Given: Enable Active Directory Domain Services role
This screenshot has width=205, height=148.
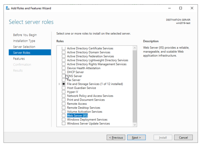Looking at the screenshot, I should click(64, 52).
